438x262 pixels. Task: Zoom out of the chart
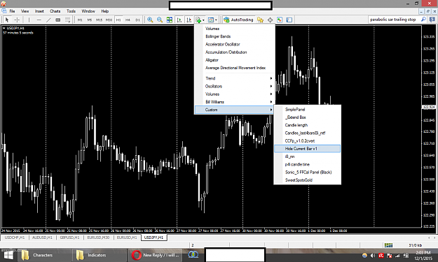[x=160, y=20]
